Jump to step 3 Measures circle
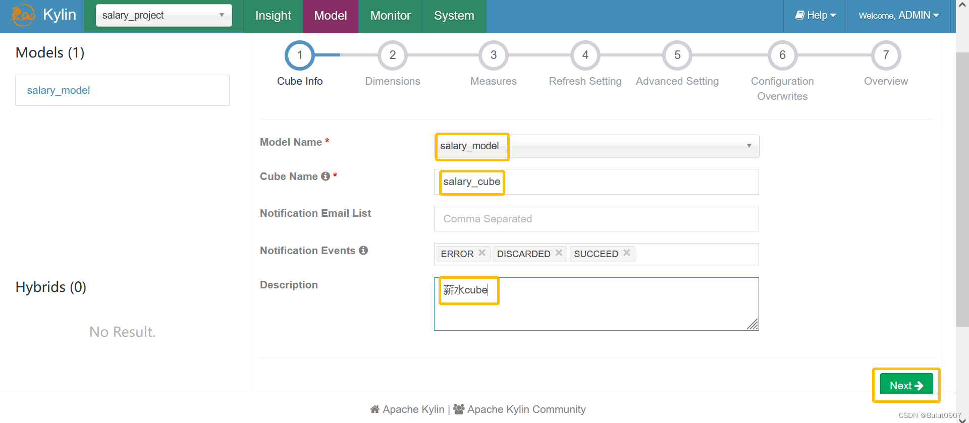Image resolution: width=969 pixels, height=423 pixels. pyautogui.click(x=494, y=55)
